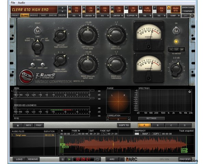Click the Left Channel Input Gain knob
The image size is (205, 164).
tap(88, 35)
